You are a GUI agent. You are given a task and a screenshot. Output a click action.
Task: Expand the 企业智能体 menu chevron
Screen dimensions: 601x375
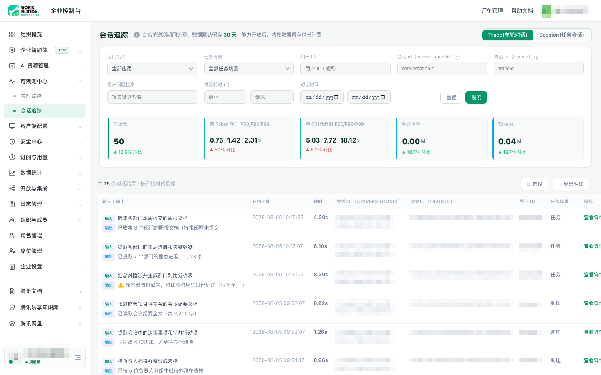[x=80, y=50]
